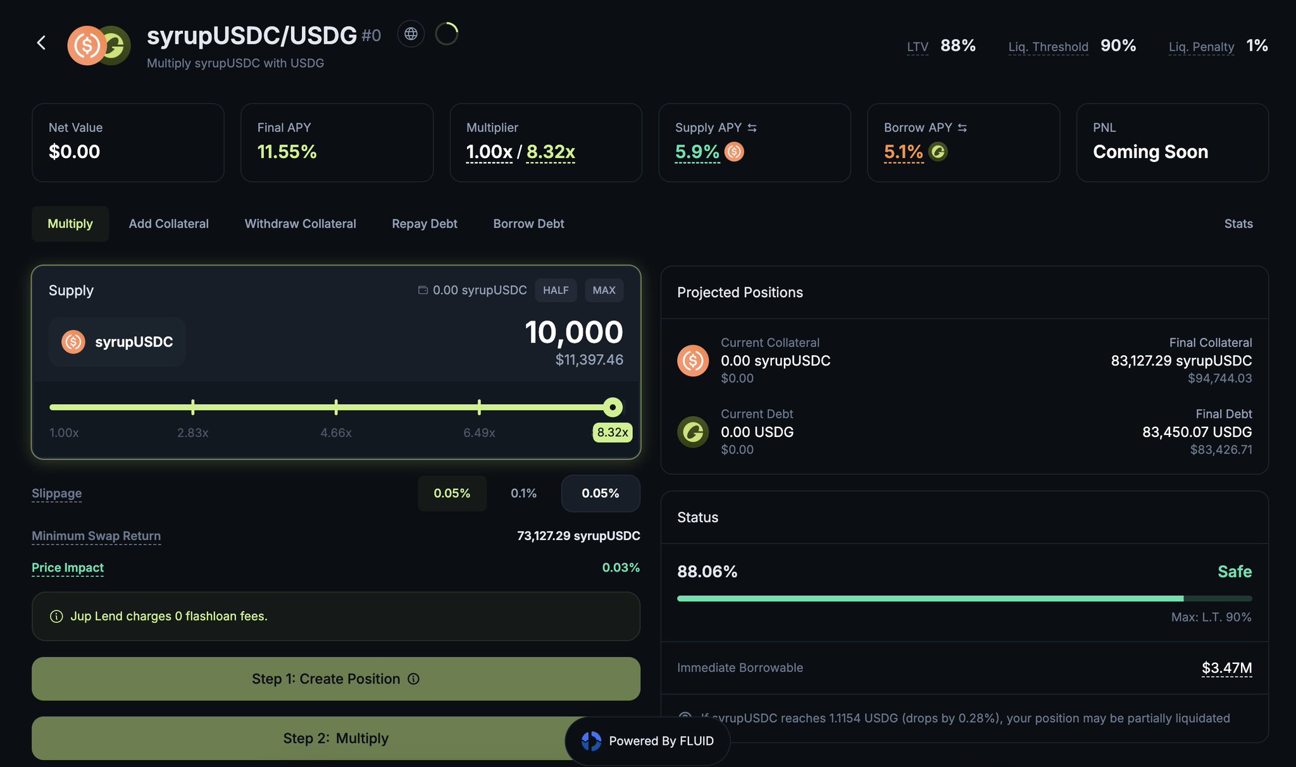Click the USDG icon next to Borrow APY
The image size is (1296, 767).
click(x=938, y=152)
